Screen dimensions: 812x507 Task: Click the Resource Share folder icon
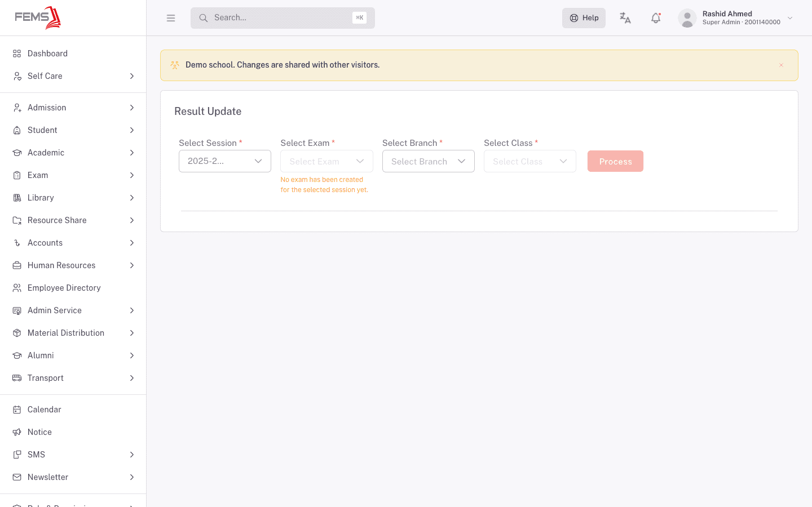(x=17, y=220)
